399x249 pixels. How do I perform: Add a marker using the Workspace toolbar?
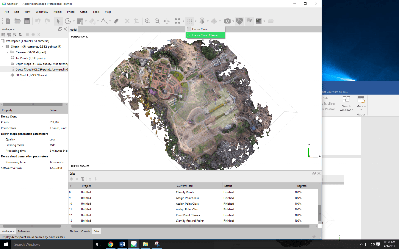point(15,34)
